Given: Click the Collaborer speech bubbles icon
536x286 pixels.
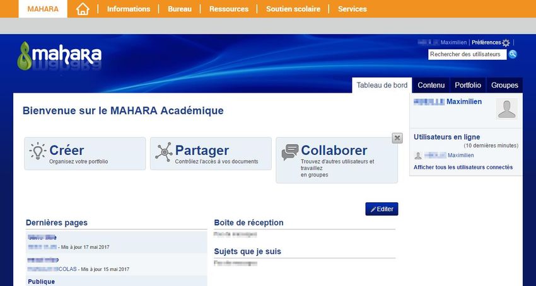Looking at the screenshot, I should (290, 152).
